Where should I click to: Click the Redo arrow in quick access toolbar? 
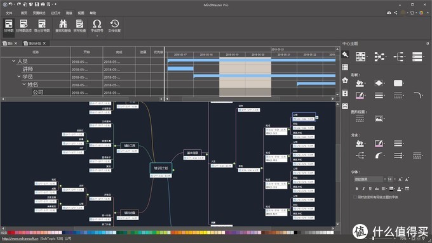[18, 4]
